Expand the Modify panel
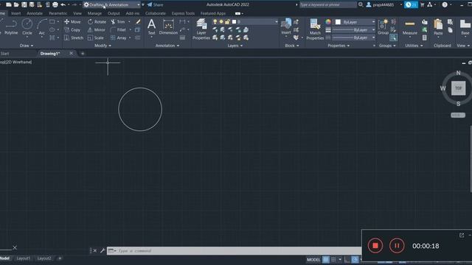This screenshot has width=472, height=265. click(x=103, y=46)
